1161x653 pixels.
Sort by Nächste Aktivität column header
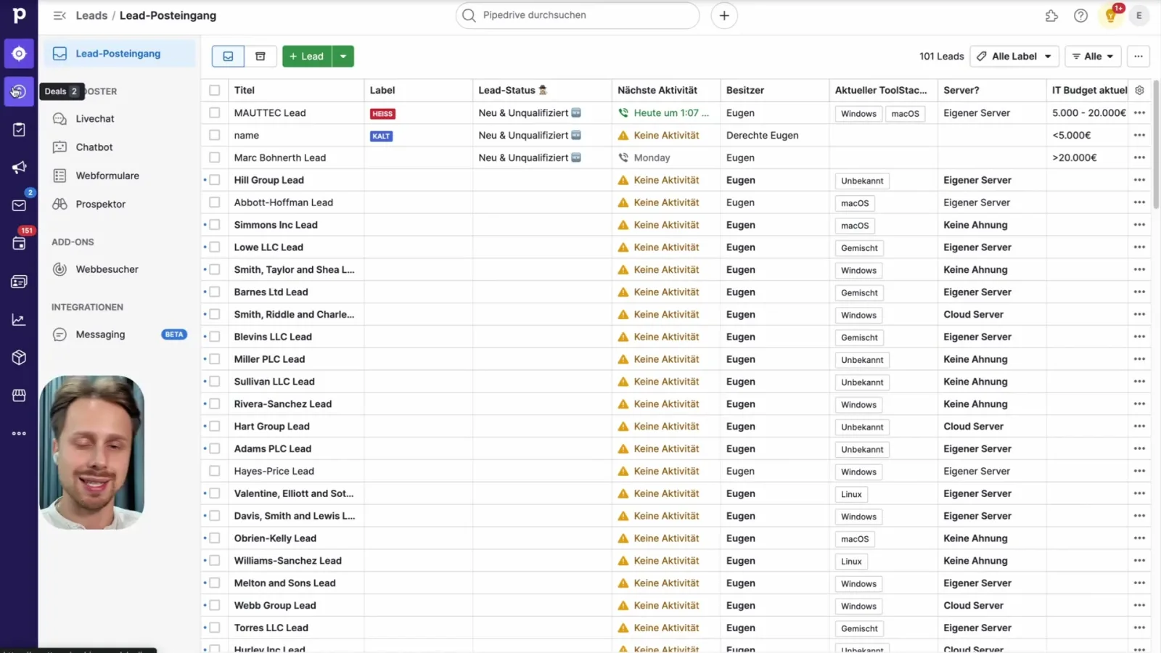[657, 90]
